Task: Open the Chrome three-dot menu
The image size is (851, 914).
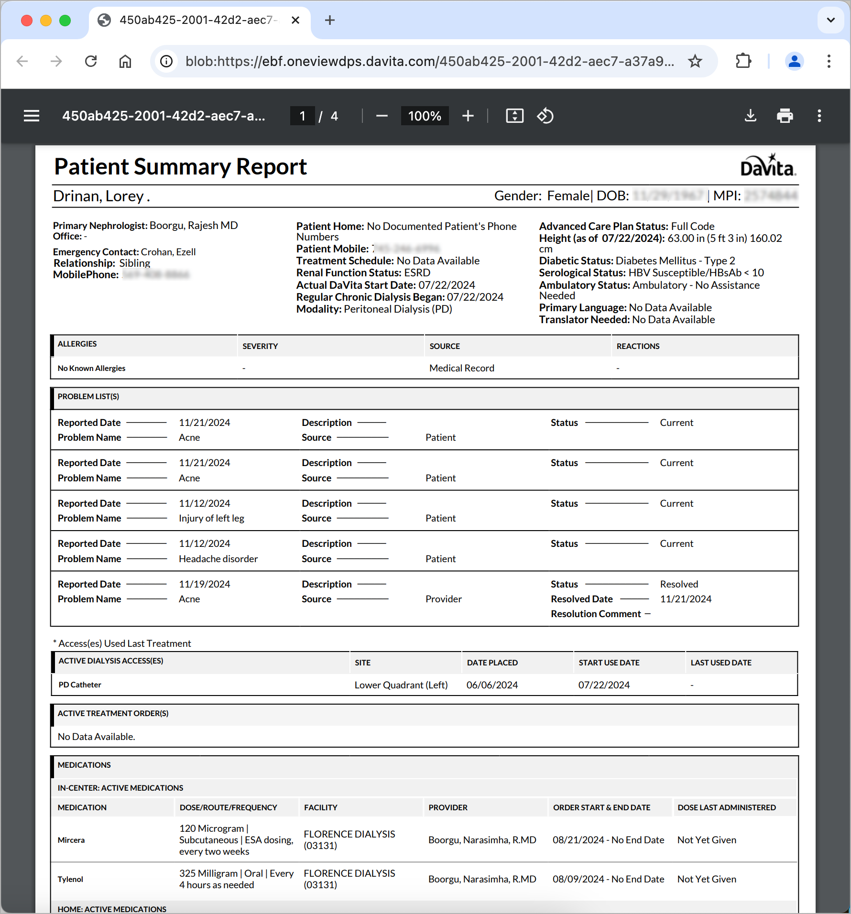Action: [829, 61]
